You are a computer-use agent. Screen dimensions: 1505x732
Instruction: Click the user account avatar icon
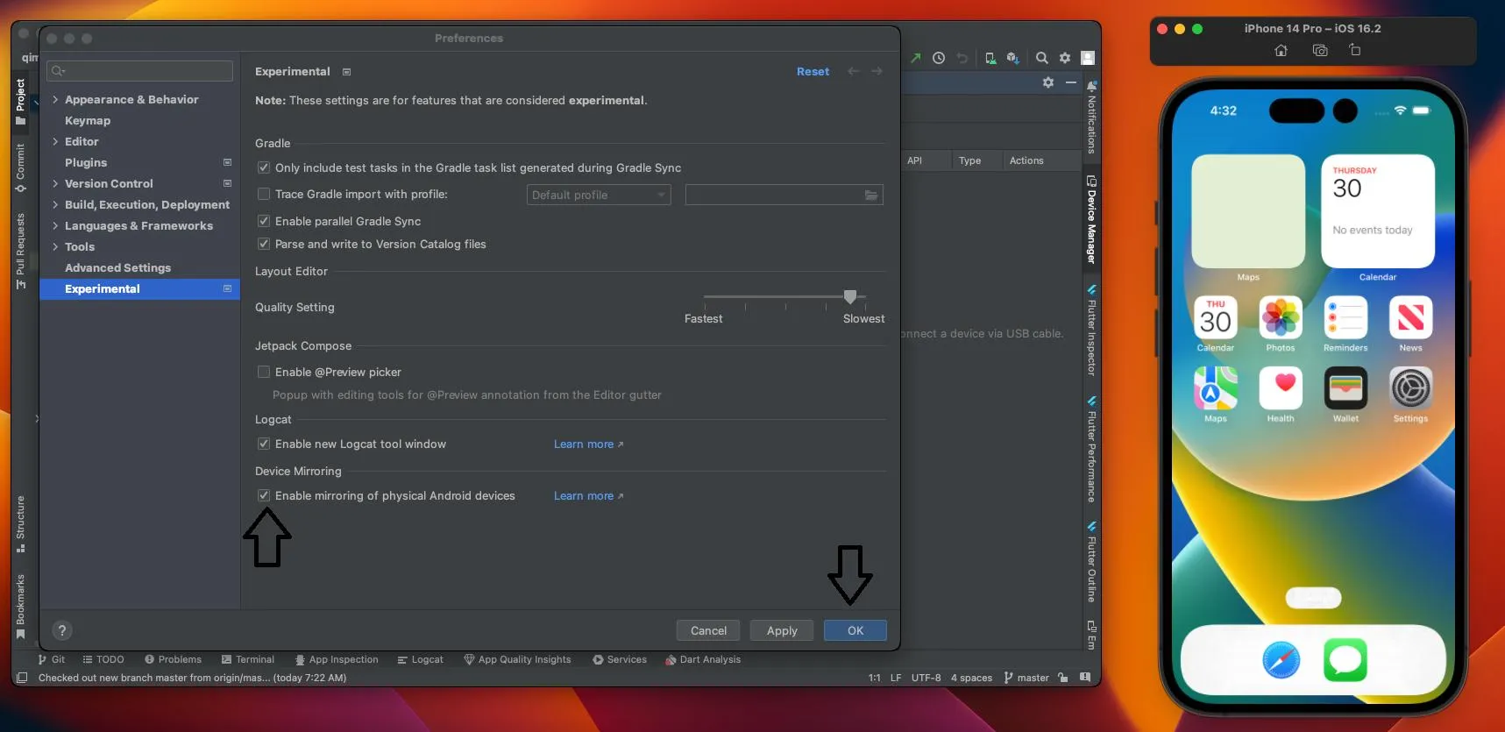1088,58
